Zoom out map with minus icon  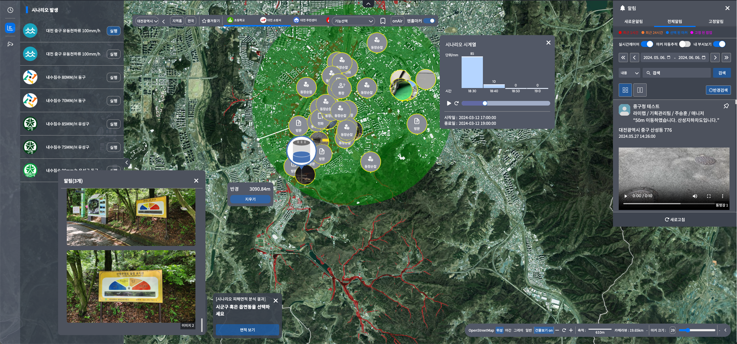click(557, 330)
